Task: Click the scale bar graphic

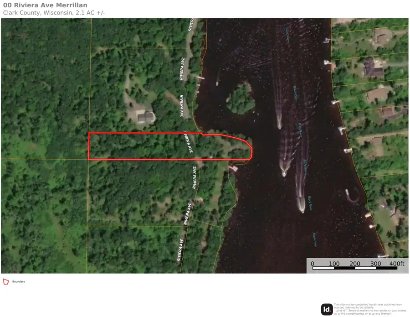Action: tap(355, 269)
